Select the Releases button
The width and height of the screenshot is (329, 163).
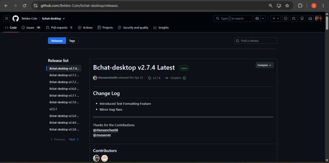point(57,41)
